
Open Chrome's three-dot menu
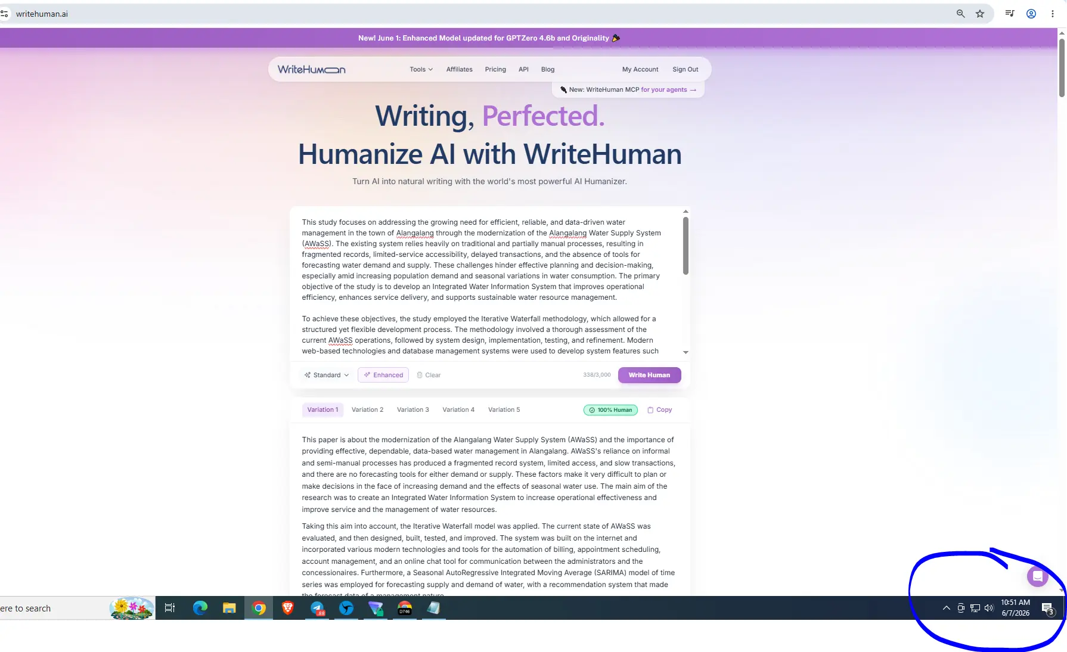click(x=1053, y=14)
